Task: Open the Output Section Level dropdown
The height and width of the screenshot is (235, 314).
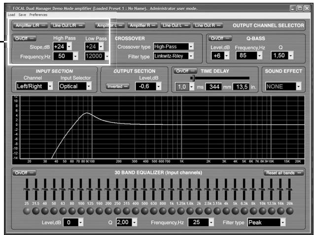Action: point(159,86)
